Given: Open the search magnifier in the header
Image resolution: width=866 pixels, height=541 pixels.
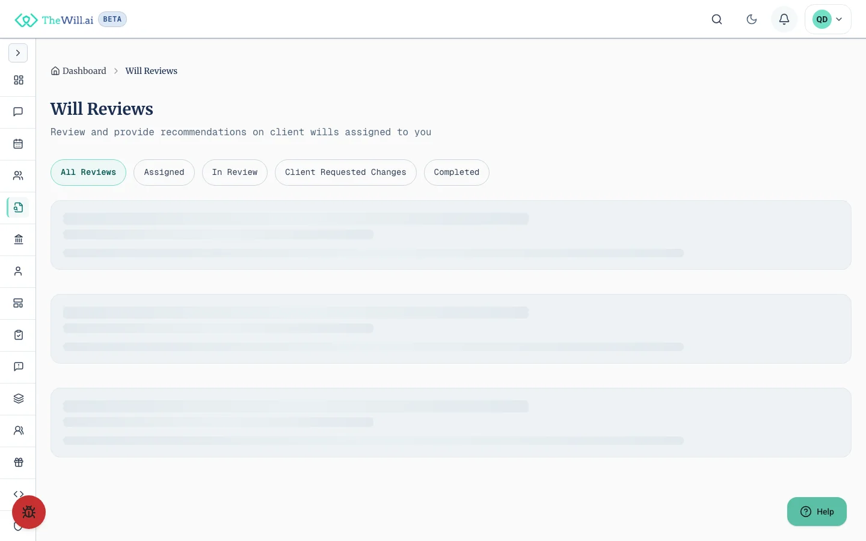Looking at the screenshot, I should pyautogui.click(x=717, y=19).
